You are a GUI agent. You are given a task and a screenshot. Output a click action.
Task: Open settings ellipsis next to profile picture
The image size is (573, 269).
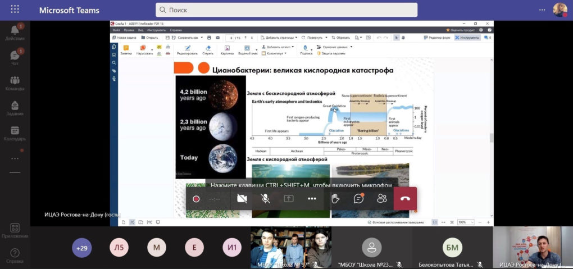pos(542,10)
